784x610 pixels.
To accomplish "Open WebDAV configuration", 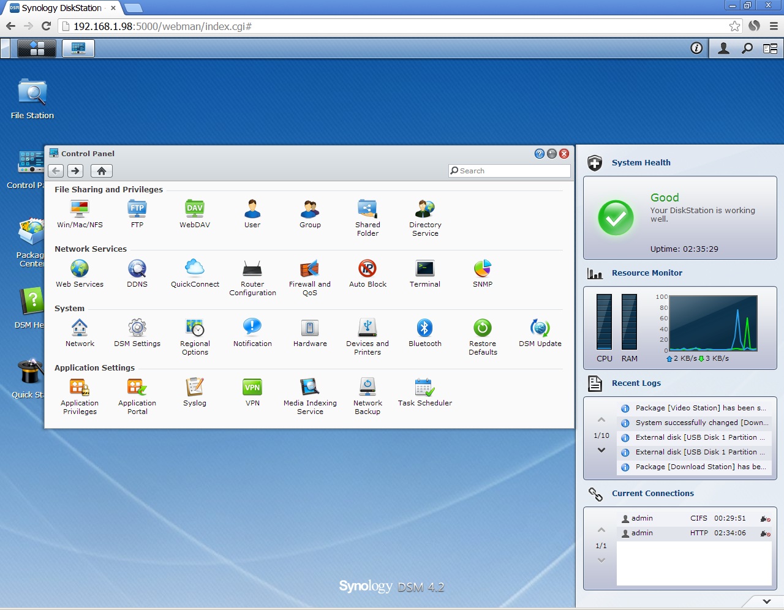I will coord(194,209).
